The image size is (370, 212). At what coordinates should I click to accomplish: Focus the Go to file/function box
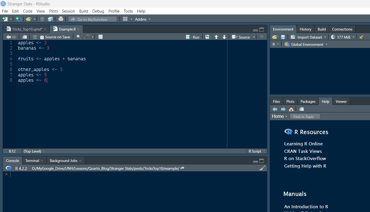[x=93, y=19]
